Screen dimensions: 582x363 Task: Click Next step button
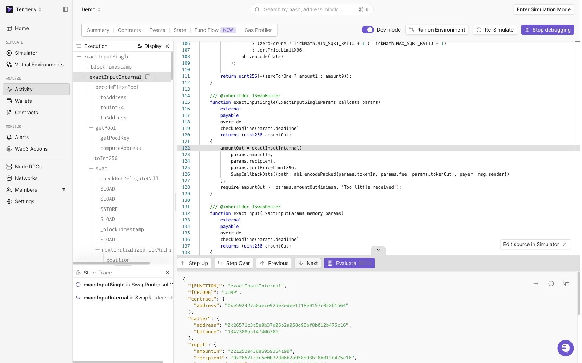(308, 263)
